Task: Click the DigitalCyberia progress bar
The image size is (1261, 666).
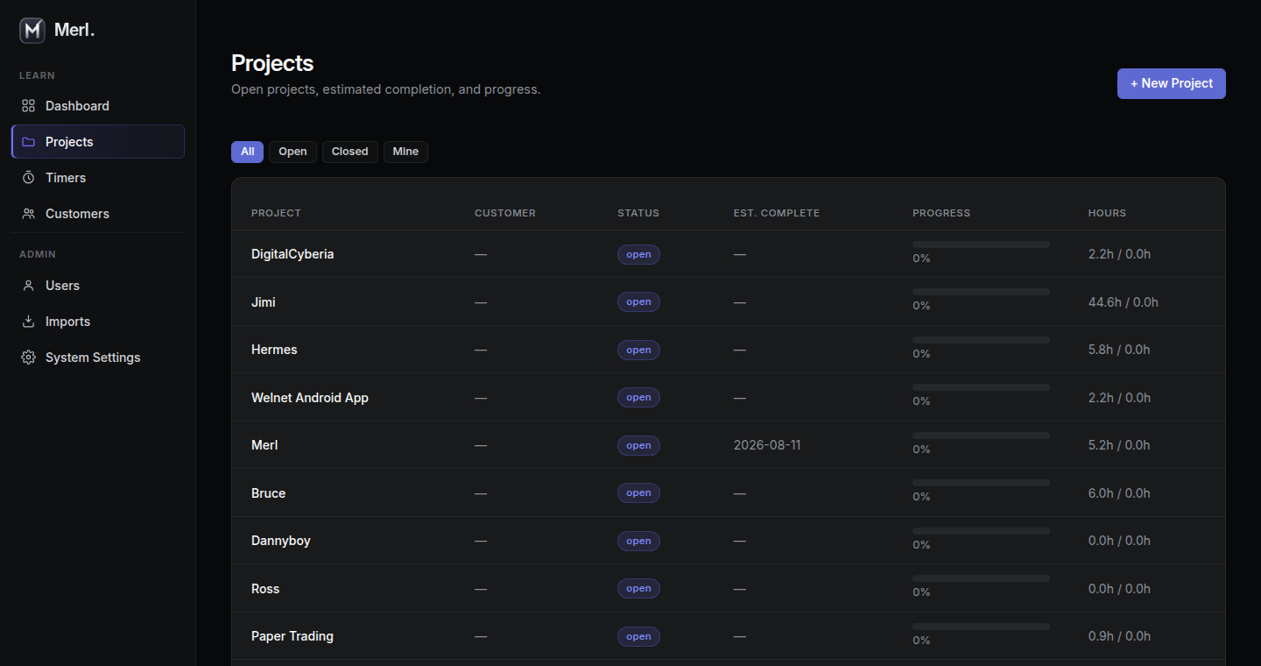Action: tap(981, 244)
